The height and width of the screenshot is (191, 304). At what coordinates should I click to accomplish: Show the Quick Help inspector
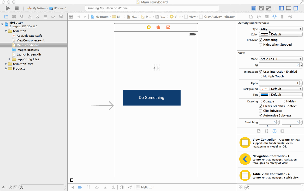[x=259, y=17]
